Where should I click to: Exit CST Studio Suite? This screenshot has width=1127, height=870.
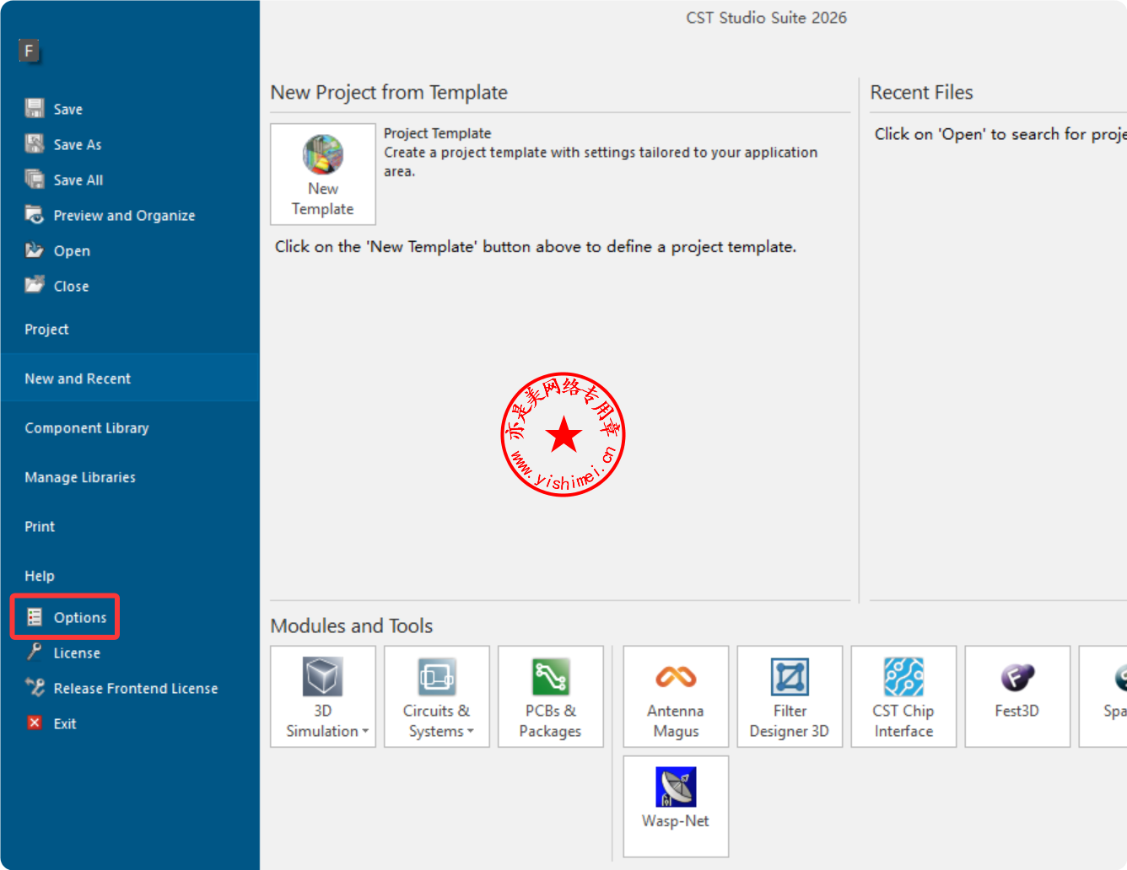coord(64,724)
